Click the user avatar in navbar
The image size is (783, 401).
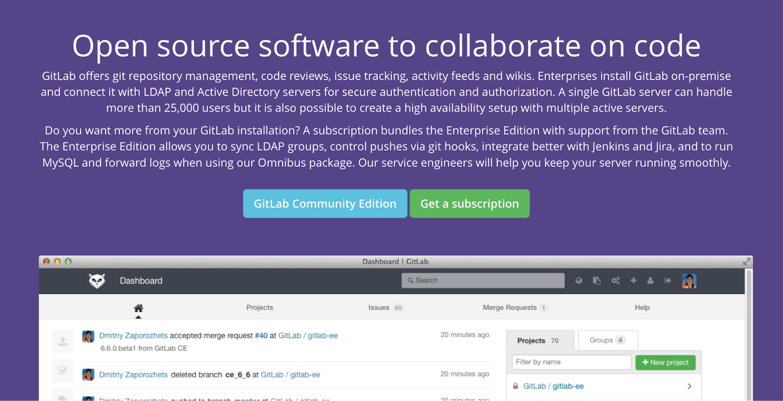click(x=689, y=281)
